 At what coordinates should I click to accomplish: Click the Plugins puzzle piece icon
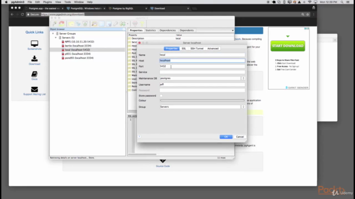click(123, 24)
